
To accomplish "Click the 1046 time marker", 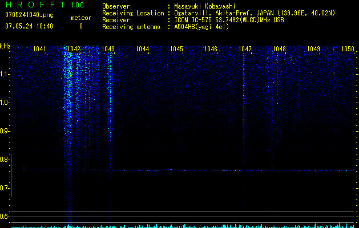I will pyautogui.click(x=211, y=48).
